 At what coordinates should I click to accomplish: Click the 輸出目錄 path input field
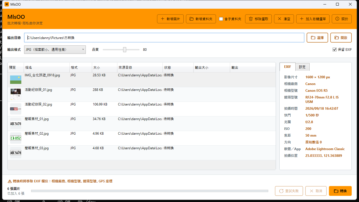point(164,38)
